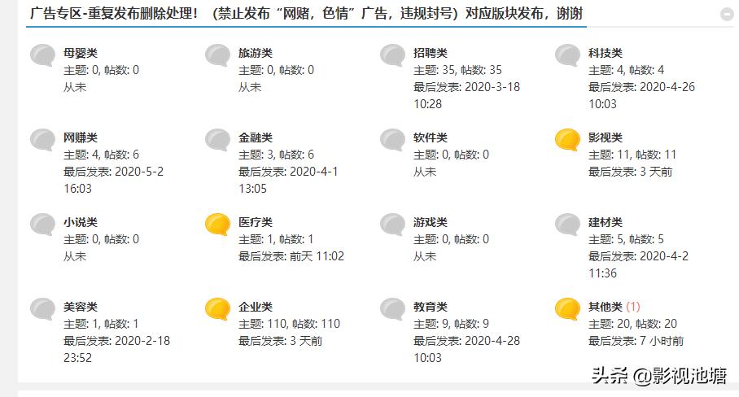The width and height of the screenshot is (739, 397).
Task: Click the yellow bubble icon beside 影视类
Action: coord(568,140)
